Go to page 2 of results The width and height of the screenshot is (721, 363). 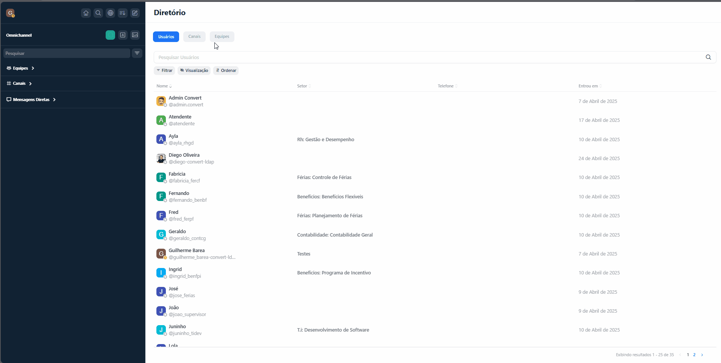(694, 355)
